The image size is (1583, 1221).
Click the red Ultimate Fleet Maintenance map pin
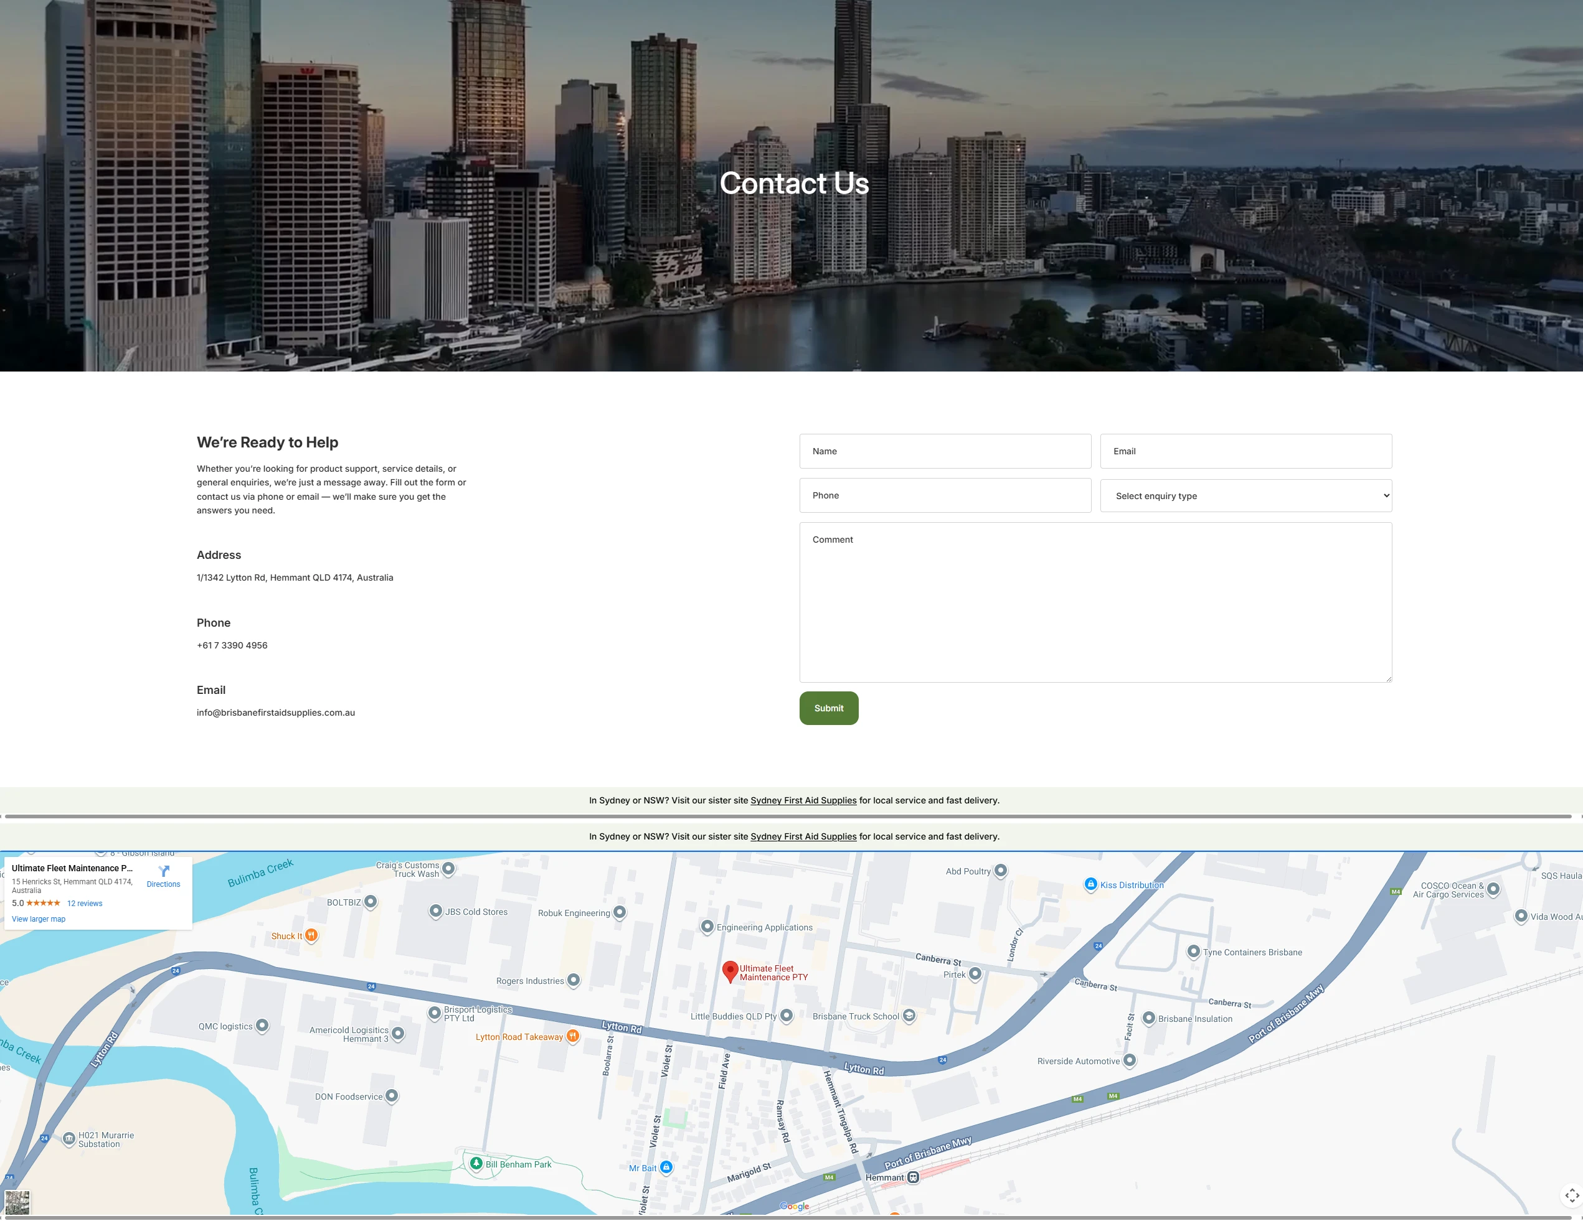(730, 972)
